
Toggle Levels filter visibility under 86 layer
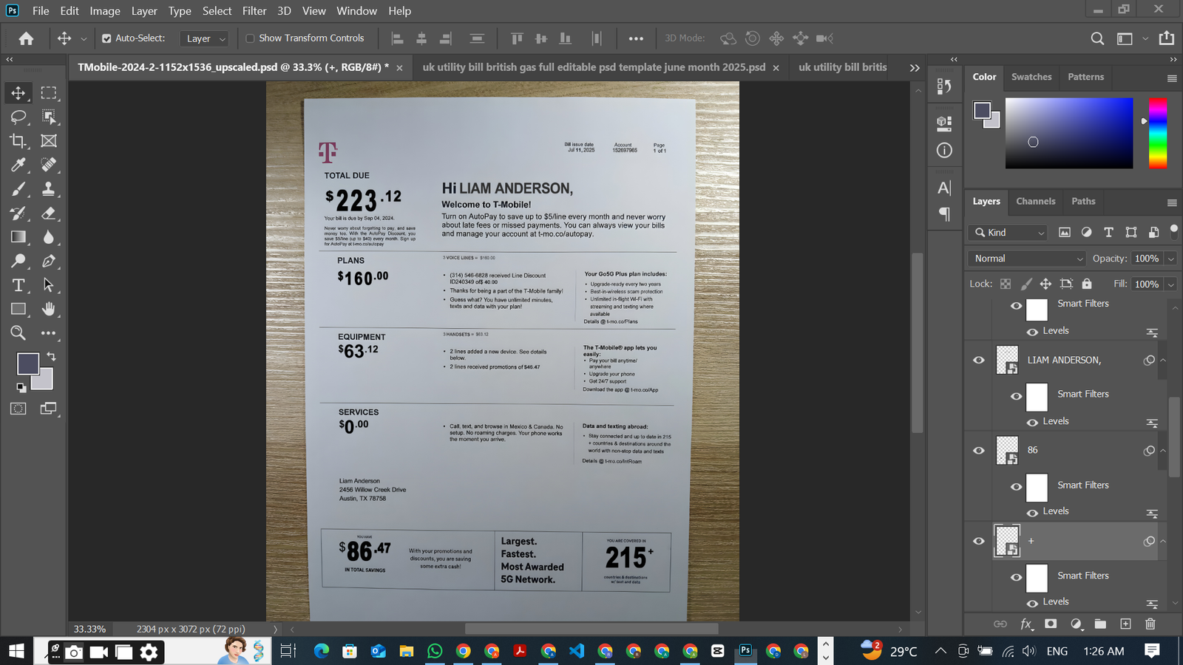[1032, 513]
